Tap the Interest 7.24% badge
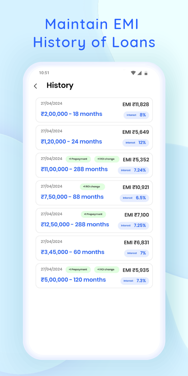188x376 pixels. point(134,170)
